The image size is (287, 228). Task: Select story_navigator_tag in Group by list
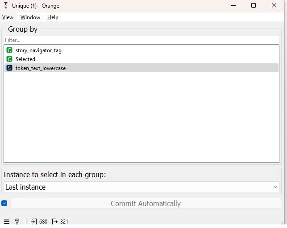(x=141, y=50)
